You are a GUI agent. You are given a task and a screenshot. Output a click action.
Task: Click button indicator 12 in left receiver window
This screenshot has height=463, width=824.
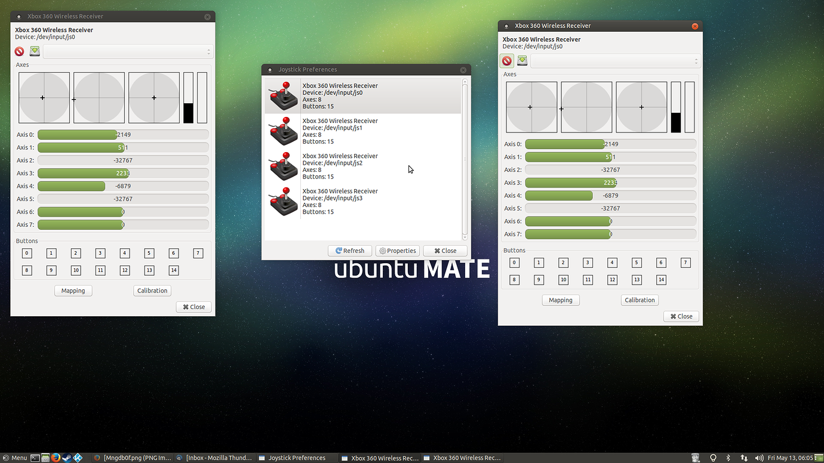(125, 270)
